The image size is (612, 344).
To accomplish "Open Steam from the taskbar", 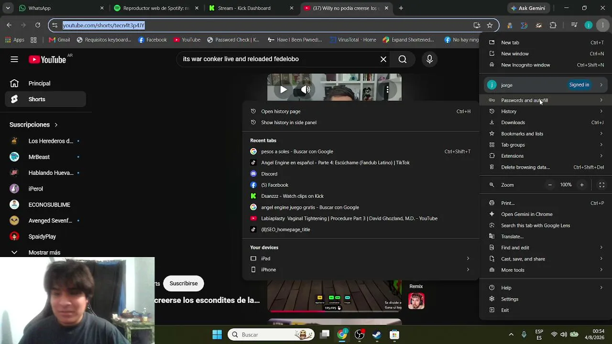I will coord(377,334).
